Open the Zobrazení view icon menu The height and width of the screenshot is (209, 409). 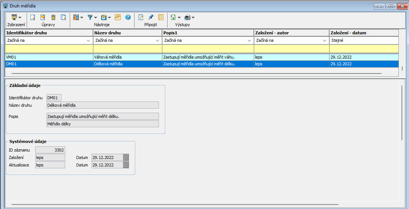(x=16, y=17)
